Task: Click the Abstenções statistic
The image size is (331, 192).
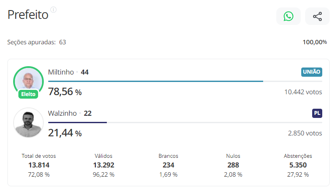Action: pos(298,165)
